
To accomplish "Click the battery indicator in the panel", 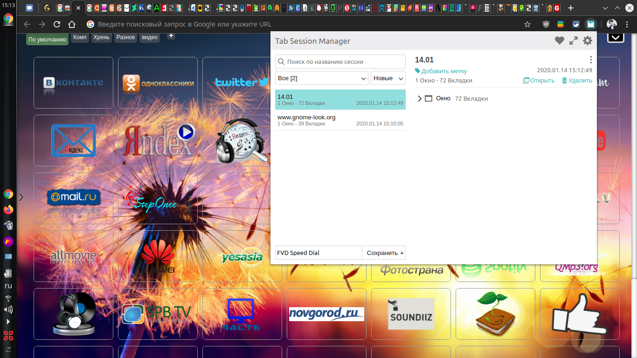I will (x=8, y=273).
